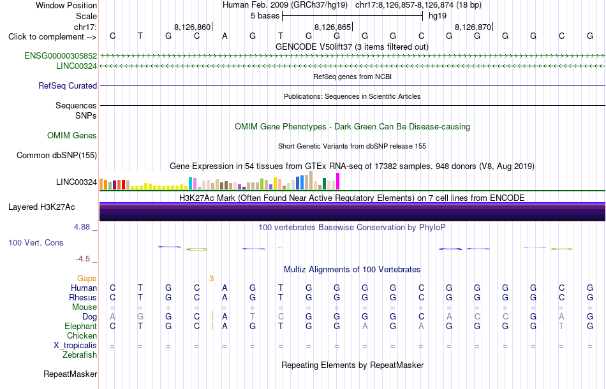Click the orange '3' gap count
The height and width of the screenshot is (389, 606).
pos(211,278)
